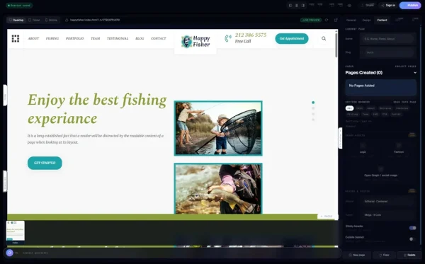Viewport: 425px width, 264px height.
Task: Select the first slider dot on the hero
Action: (x=313, y=103)
